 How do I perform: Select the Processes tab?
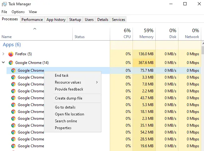pyautogui.click(x=10, y=19)
